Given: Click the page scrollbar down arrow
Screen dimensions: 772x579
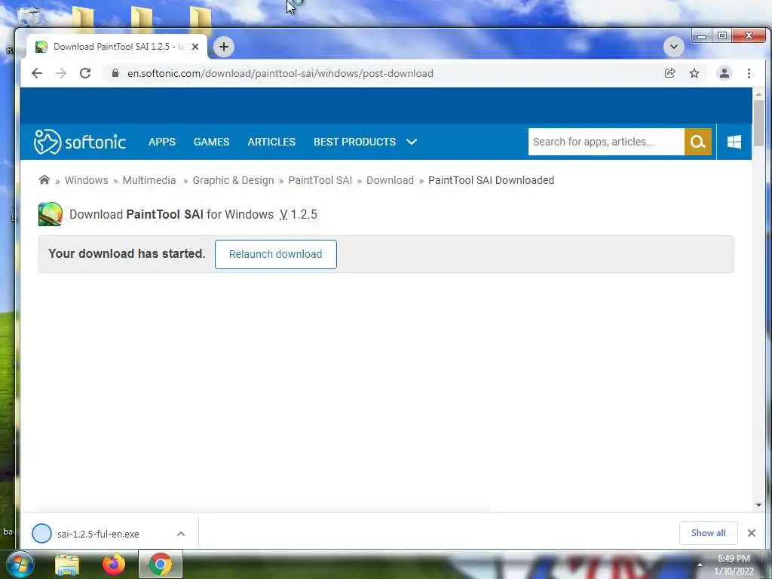Looking at the screenshot, I should click(758, 505).
